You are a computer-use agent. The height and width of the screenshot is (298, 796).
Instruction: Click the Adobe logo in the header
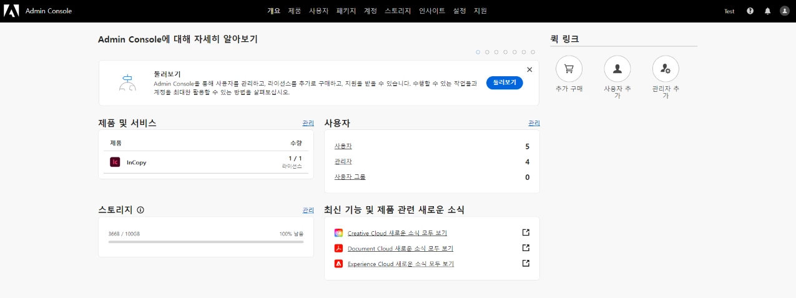pos(12,11)
